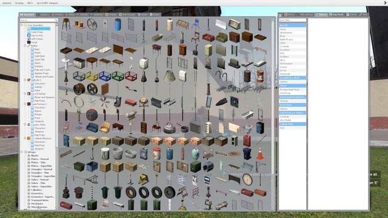
Task: Click the spawnlist Search field
Action: click(38, 20)
